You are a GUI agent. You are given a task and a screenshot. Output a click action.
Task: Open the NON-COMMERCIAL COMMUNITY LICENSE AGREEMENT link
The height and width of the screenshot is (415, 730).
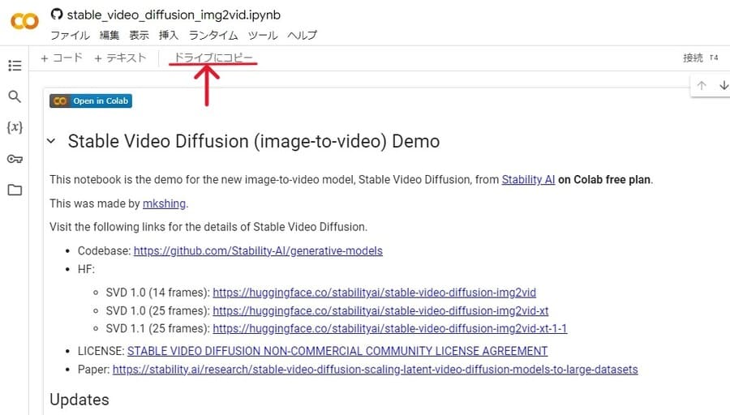(x=337, y=351)
